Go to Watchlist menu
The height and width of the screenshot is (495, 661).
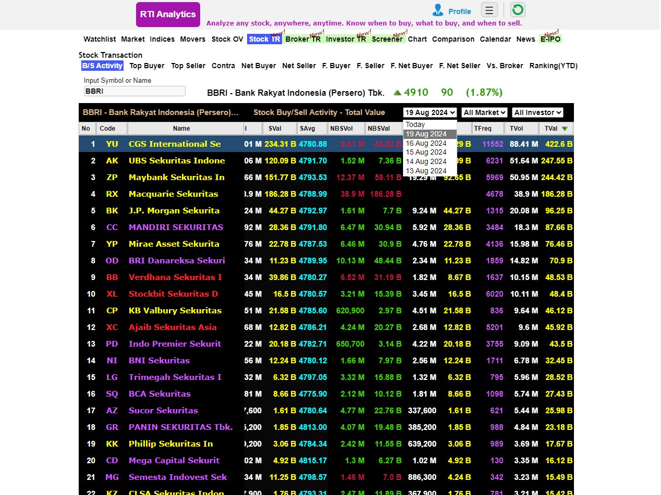coord(100,39)
